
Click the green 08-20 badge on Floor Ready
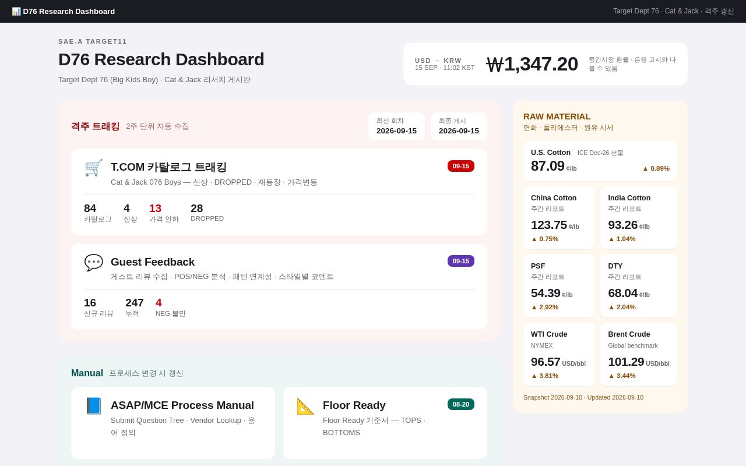pos(461,404)
